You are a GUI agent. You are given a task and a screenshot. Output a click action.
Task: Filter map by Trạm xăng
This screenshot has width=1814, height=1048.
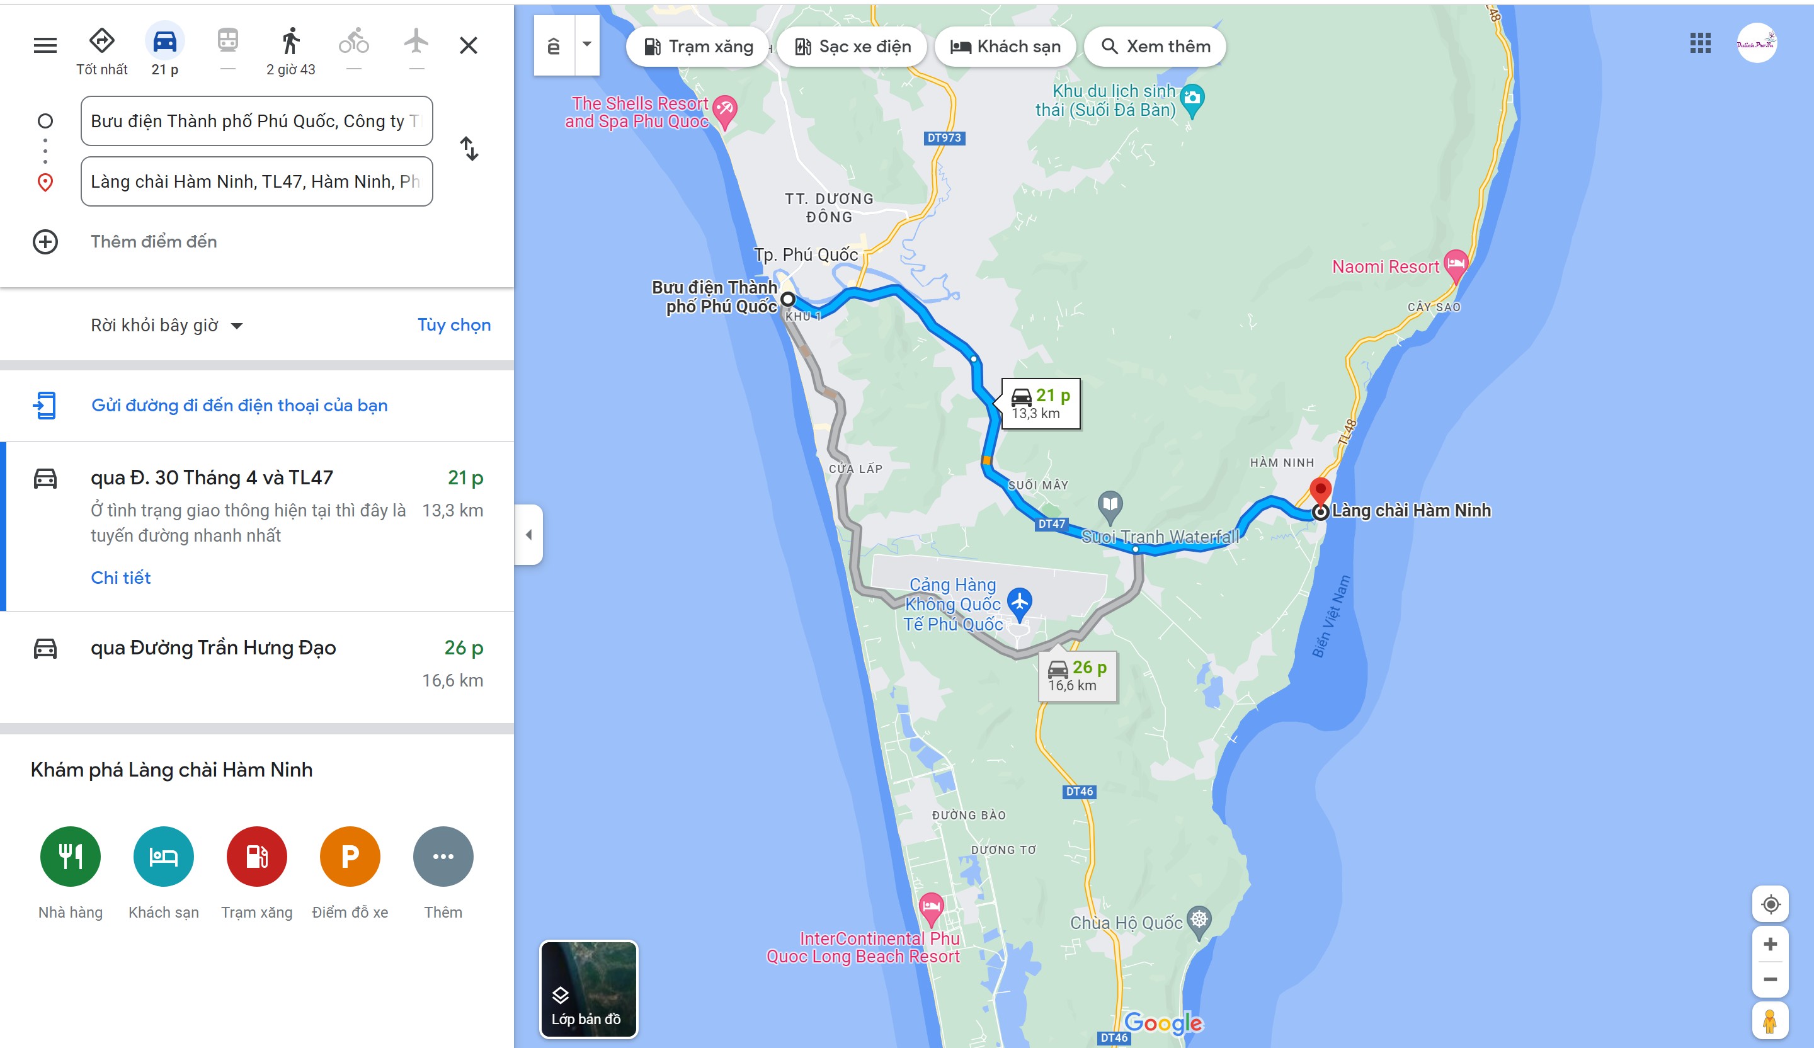(697, 47)
